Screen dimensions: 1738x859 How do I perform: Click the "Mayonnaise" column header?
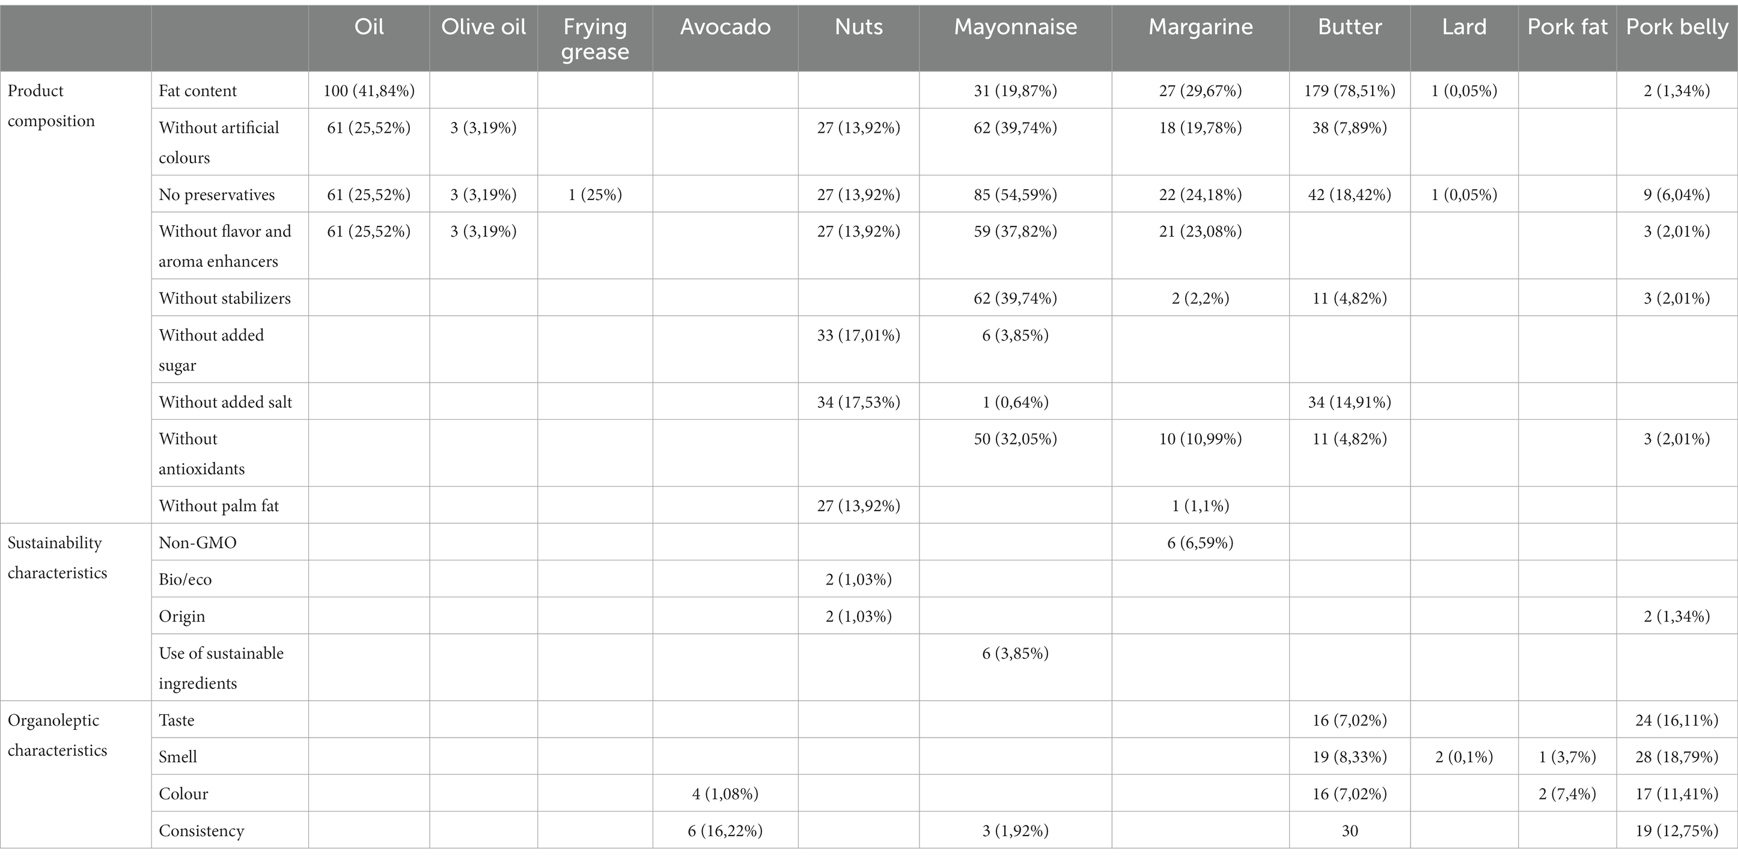click(x=1016, y=28)
